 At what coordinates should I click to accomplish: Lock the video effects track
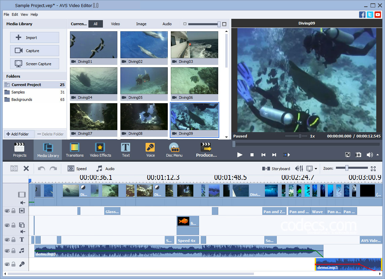[13, 210]
